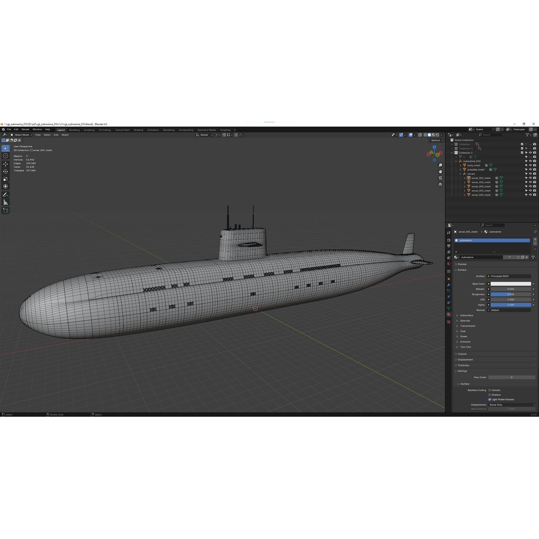
Task: Select the 3D Cursor tool
Action: (5, 156)
